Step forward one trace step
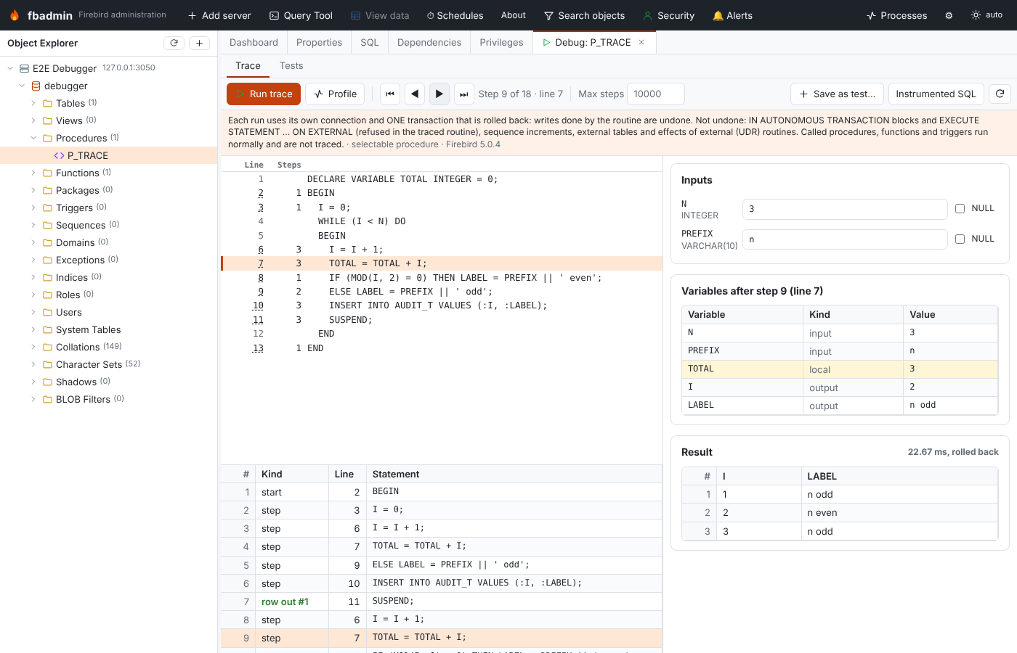The width and height of the screenshot is (1017, 653). click(x=439, y=94)
